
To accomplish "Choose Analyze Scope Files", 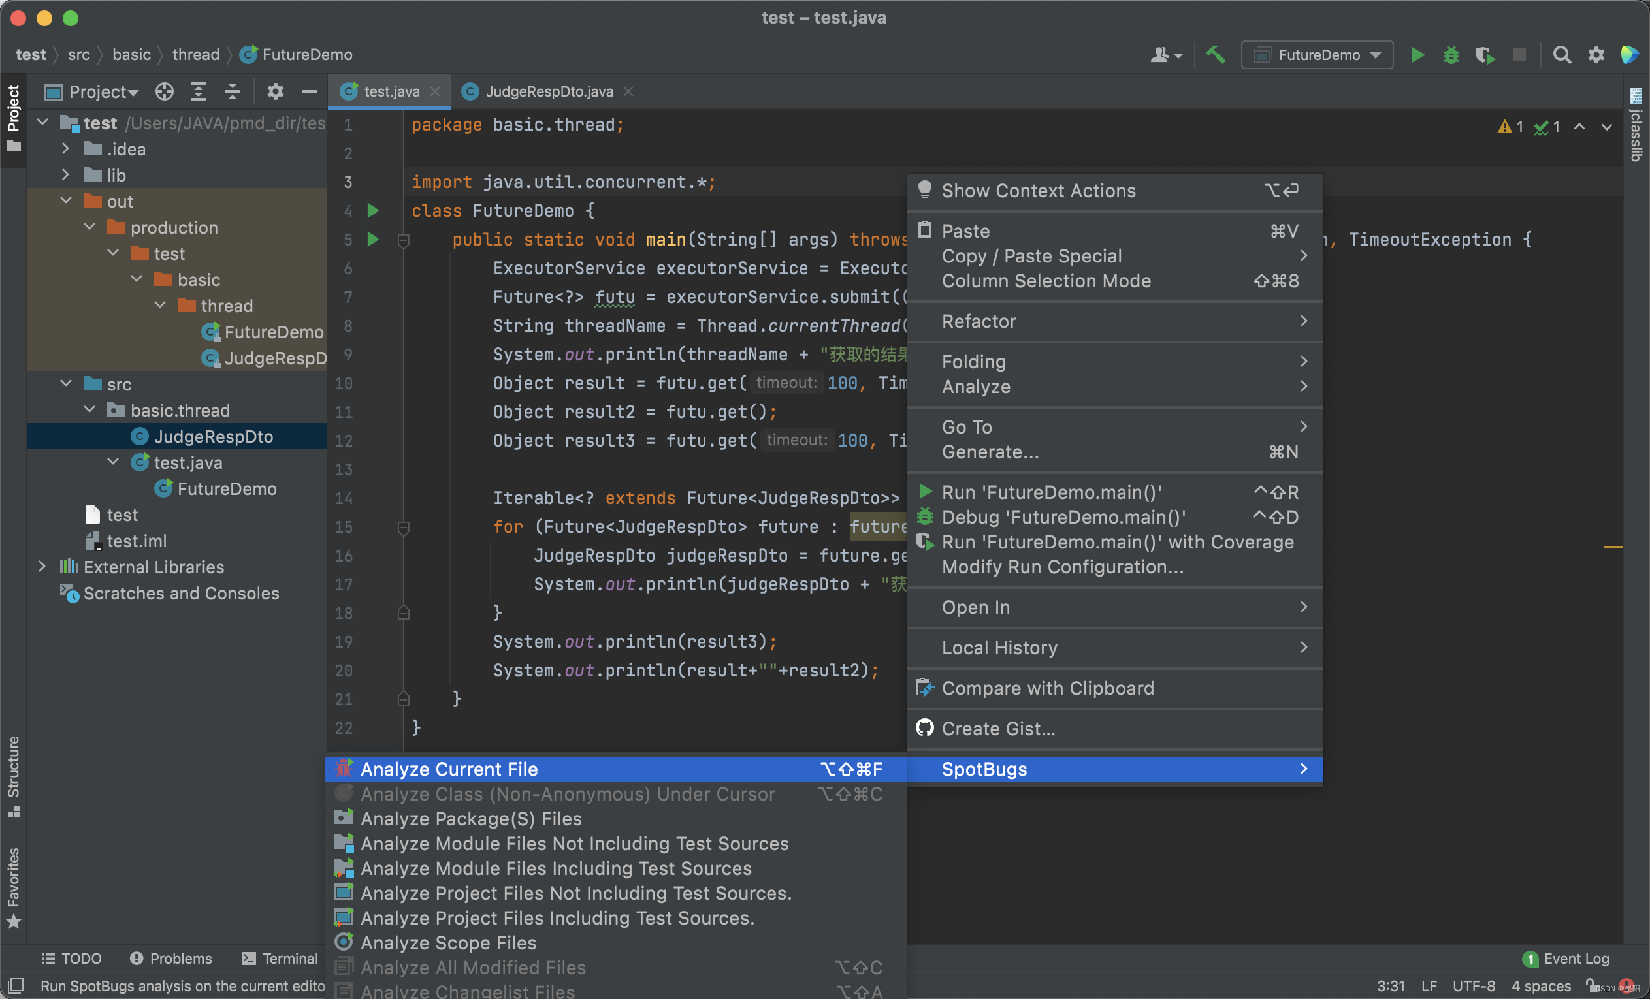I will [x=615, y=942].
